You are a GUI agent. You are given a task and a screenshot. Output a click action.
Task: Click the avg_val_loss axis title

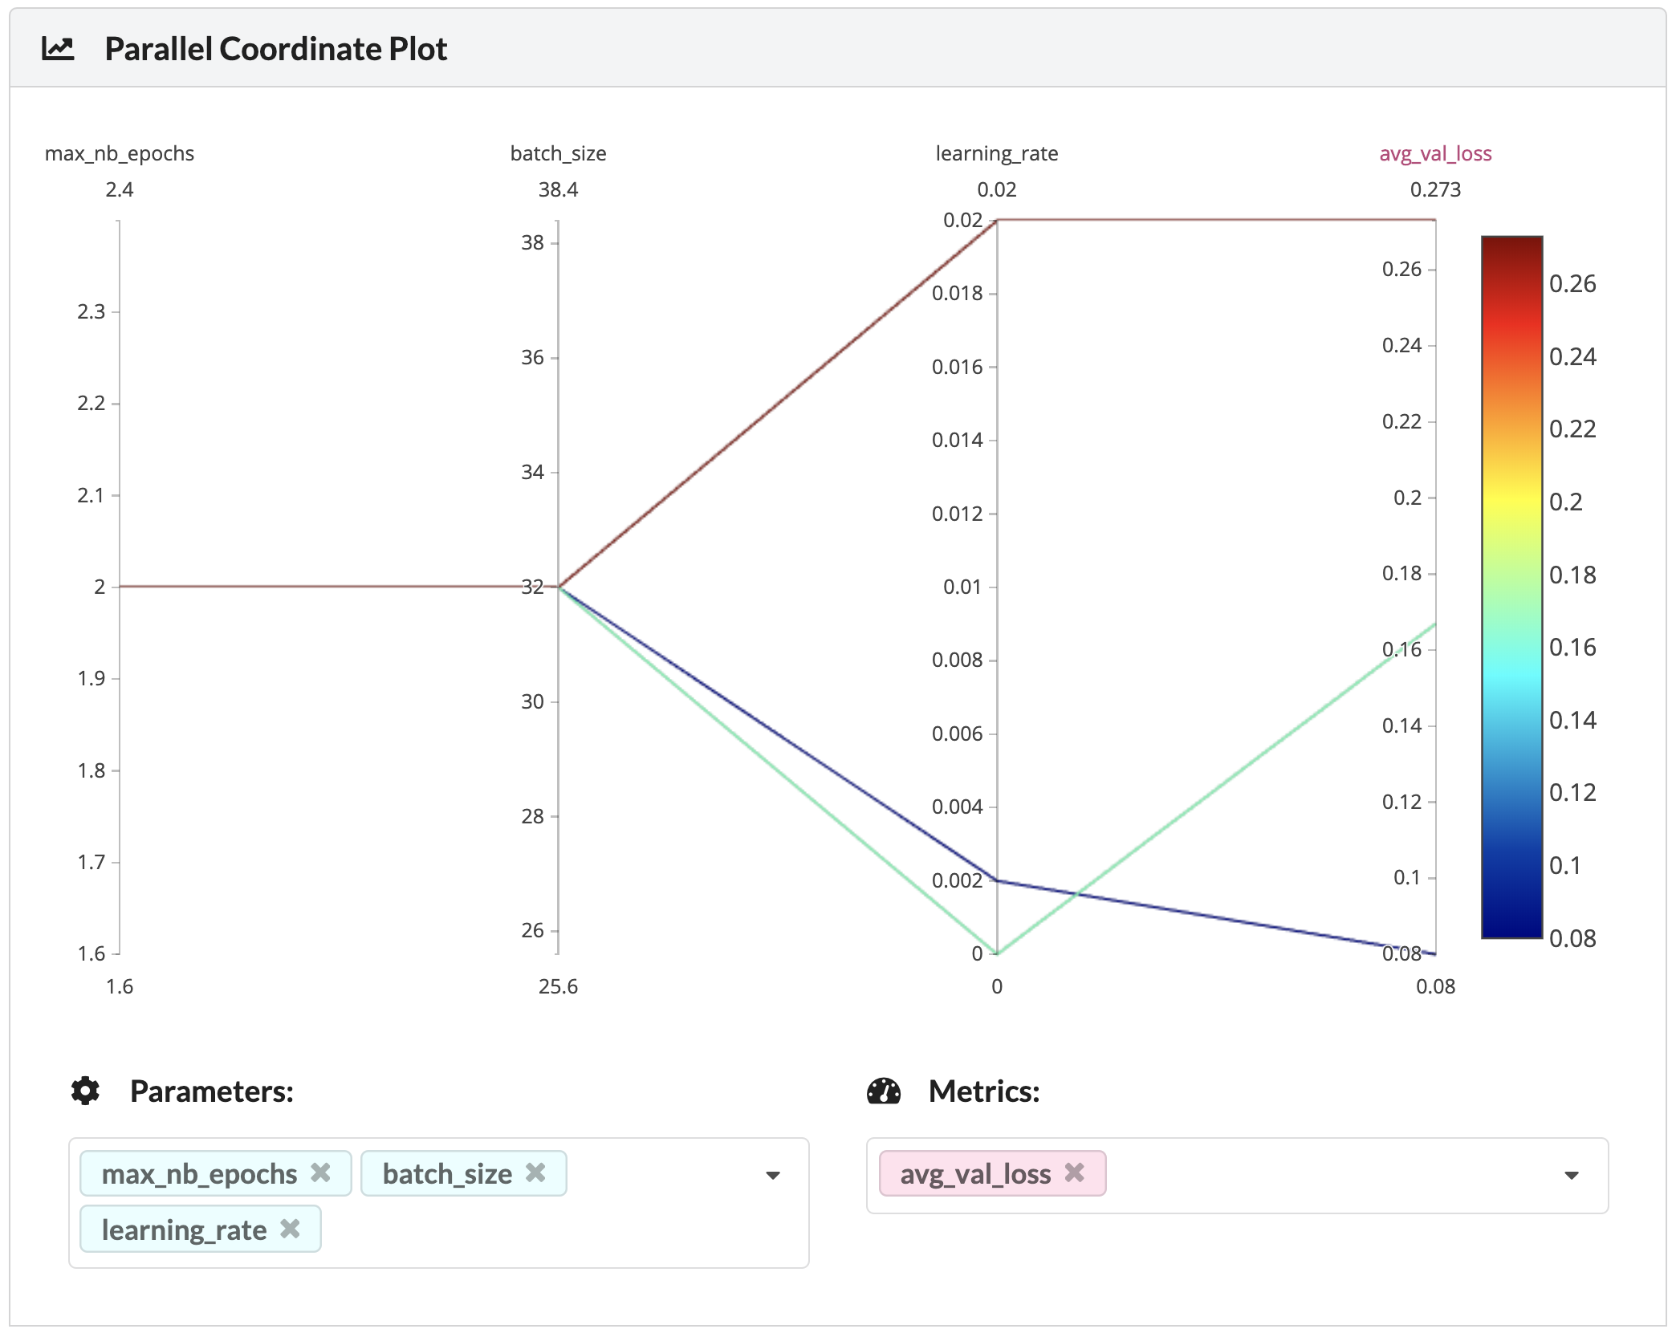tap(1435, 153)
